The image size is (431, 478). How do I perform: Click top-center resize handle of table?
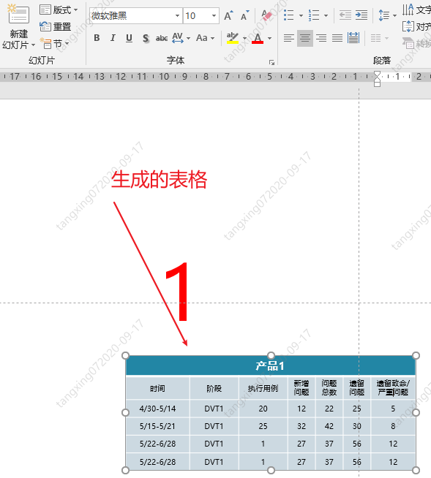click(271, 355)
